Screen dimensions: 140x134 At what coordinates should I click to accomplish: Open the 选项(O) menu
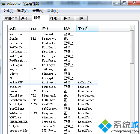coord(23,11)
